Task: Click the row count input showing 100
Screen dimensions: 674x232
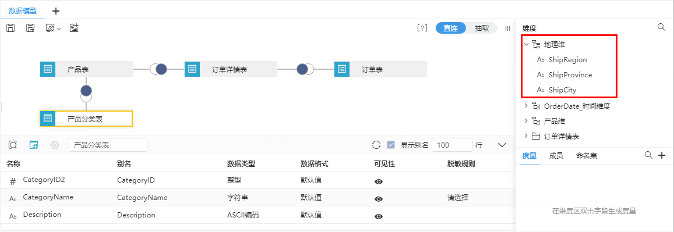Action: point(452,145)
